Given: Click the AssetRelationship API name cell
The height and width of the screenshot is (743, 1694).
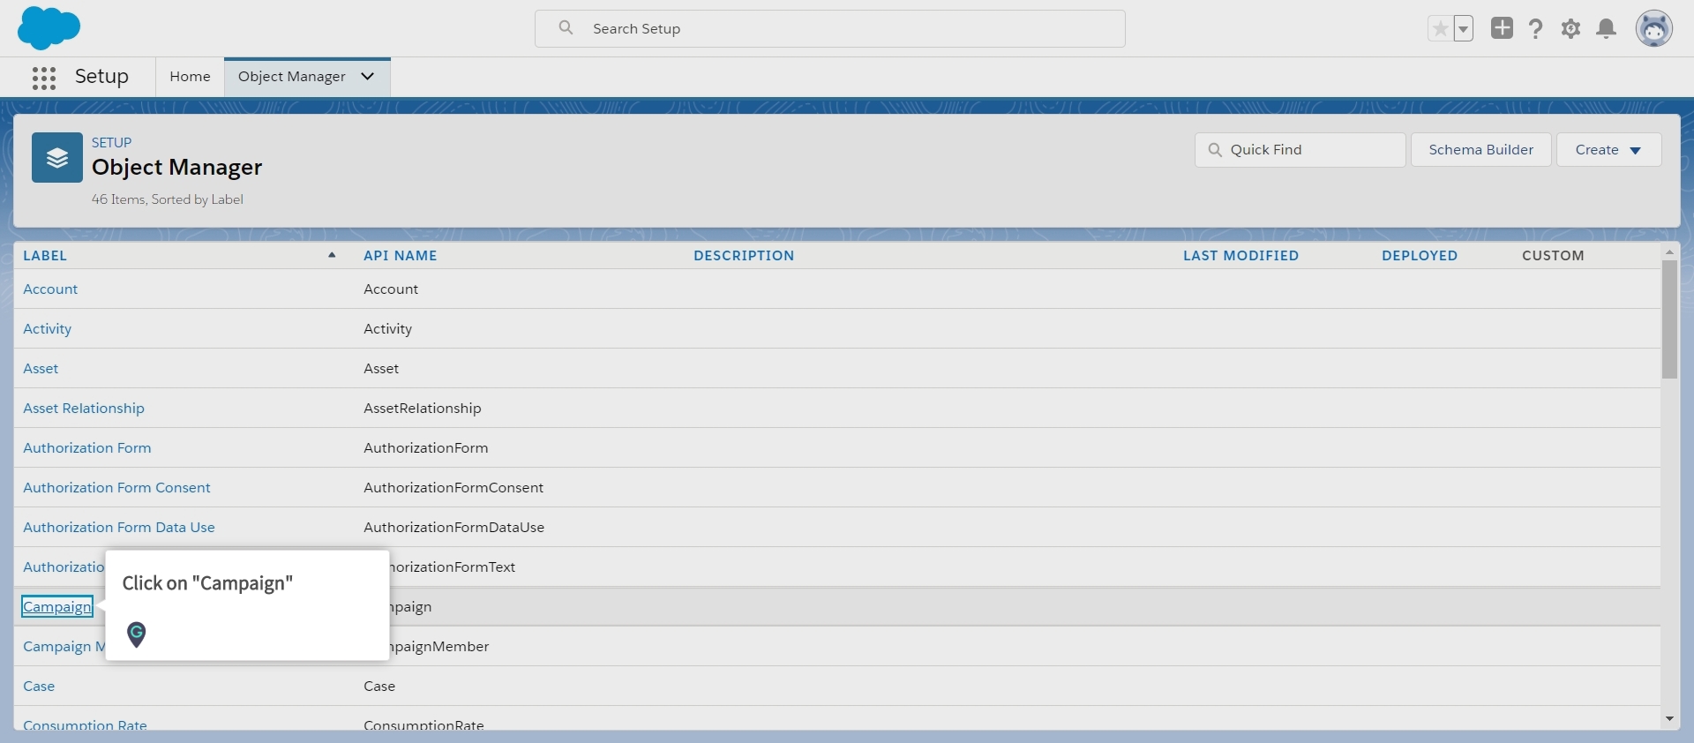Looking at the screenshot, I should (x=423, y=409).
